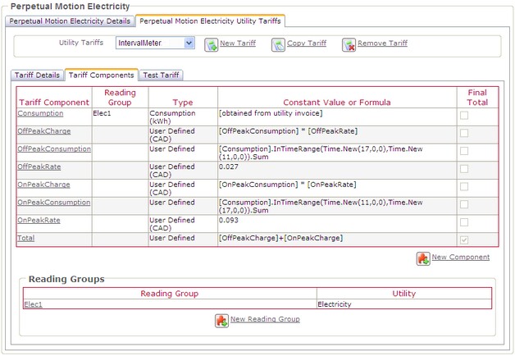
Task: Click the Copy Tariff link
Action: click(x=307, y=43)
